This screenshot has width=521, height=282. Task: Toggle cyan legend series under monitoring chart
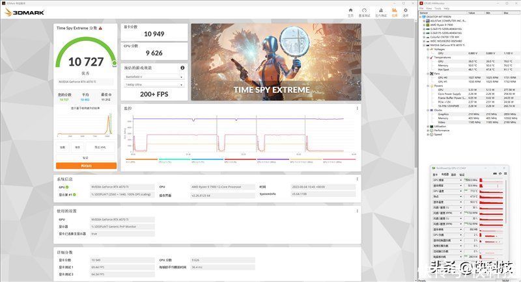174,159
